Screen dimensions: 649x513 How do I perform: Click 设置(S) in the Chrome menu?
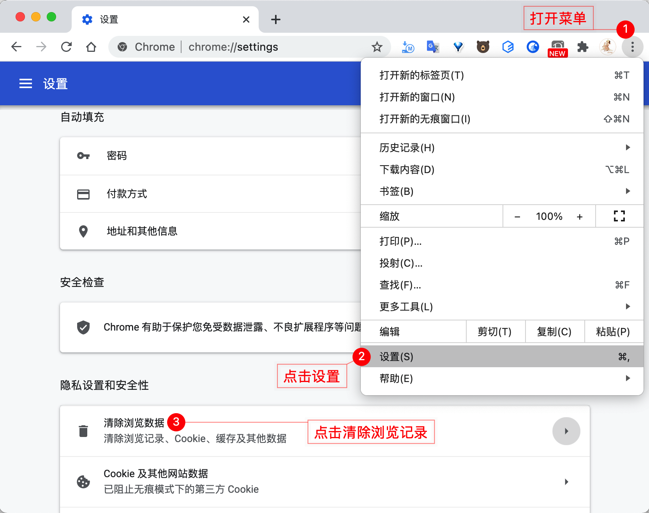(x=502, y=356)
